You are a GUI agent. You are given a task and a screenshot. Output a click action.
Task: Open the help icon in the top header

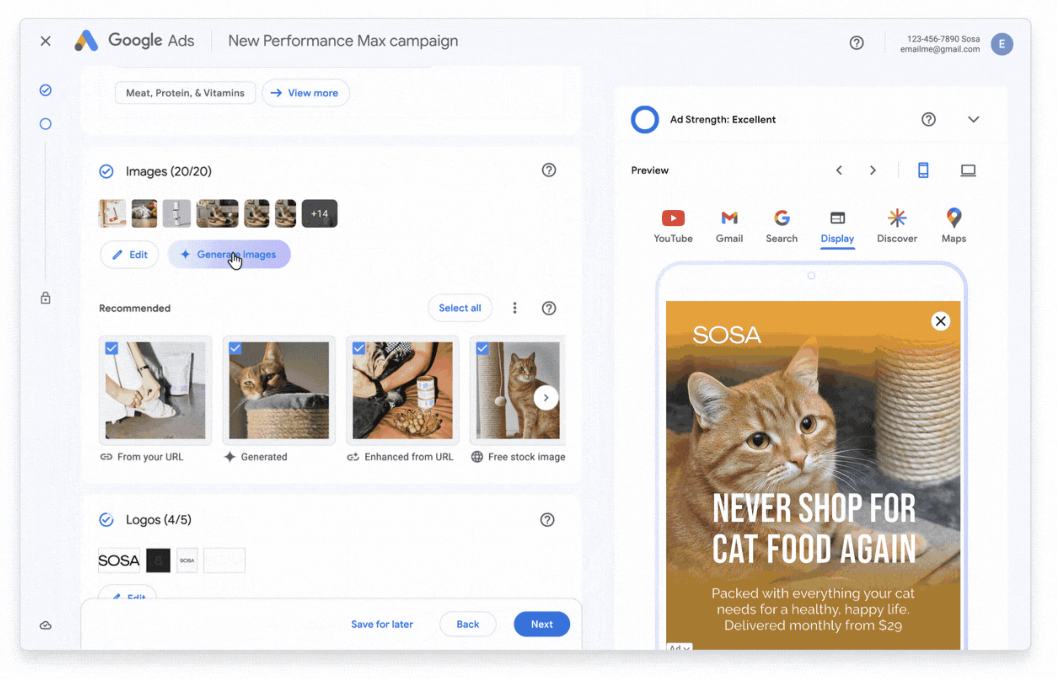pyautogui.click(x=856, y=43)
